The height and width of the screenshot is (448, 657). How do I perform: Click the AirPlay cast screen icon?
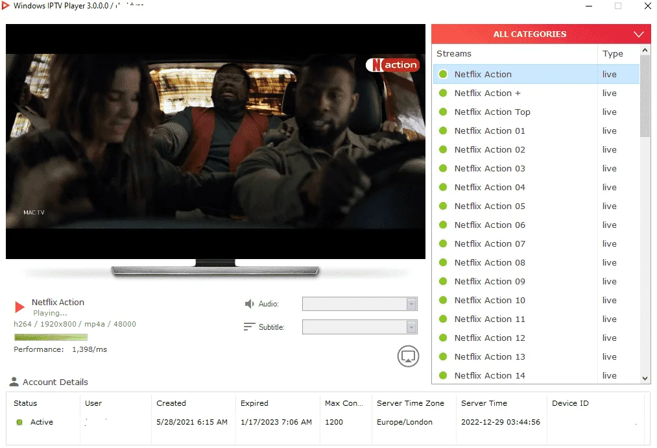(x=408, y=356)
